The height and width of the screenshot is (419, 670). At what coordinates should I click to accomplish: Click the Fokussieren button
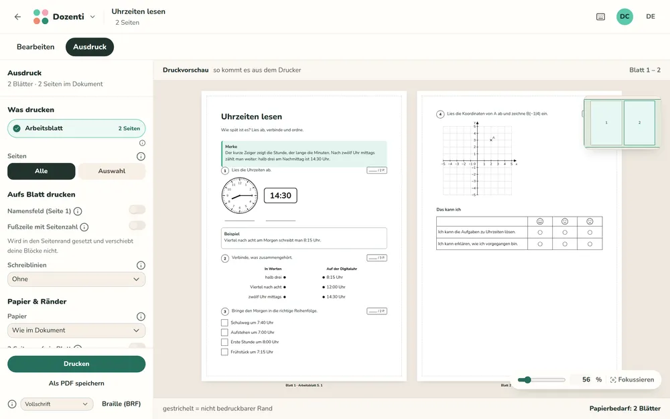(632, 379)
